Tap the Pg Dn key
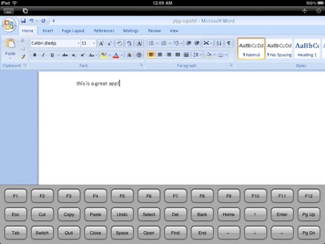325x244 pixels. coord(309,232)
